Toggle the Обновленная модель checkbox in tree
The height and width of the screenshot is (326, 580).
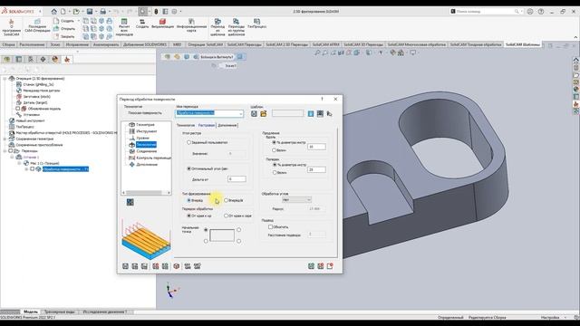pyautogui.click(x=17, y=109)
